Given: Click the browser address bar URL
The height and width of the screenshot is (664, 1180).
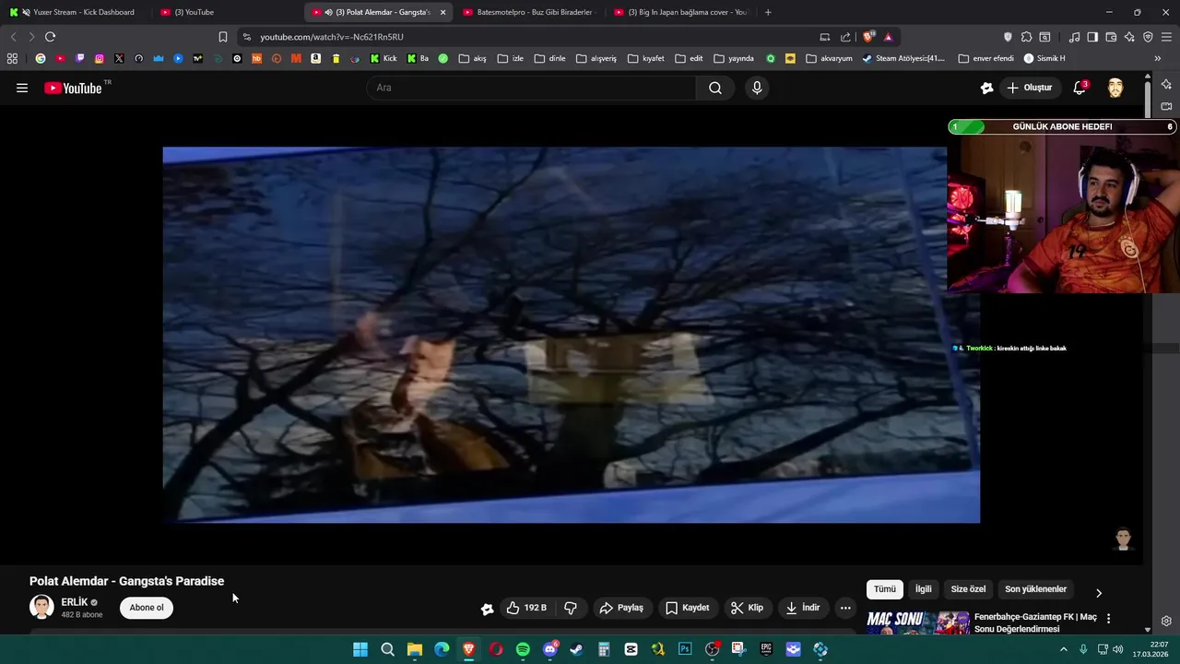Looking at the screenshot, I should pos(332,37).
